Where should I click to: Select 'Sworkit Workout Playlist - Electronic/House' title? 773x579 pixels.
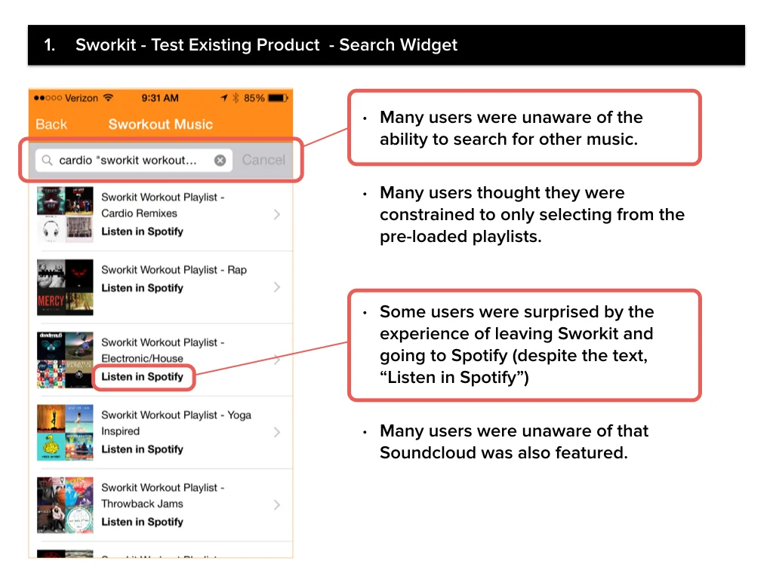tap(163, 350)
